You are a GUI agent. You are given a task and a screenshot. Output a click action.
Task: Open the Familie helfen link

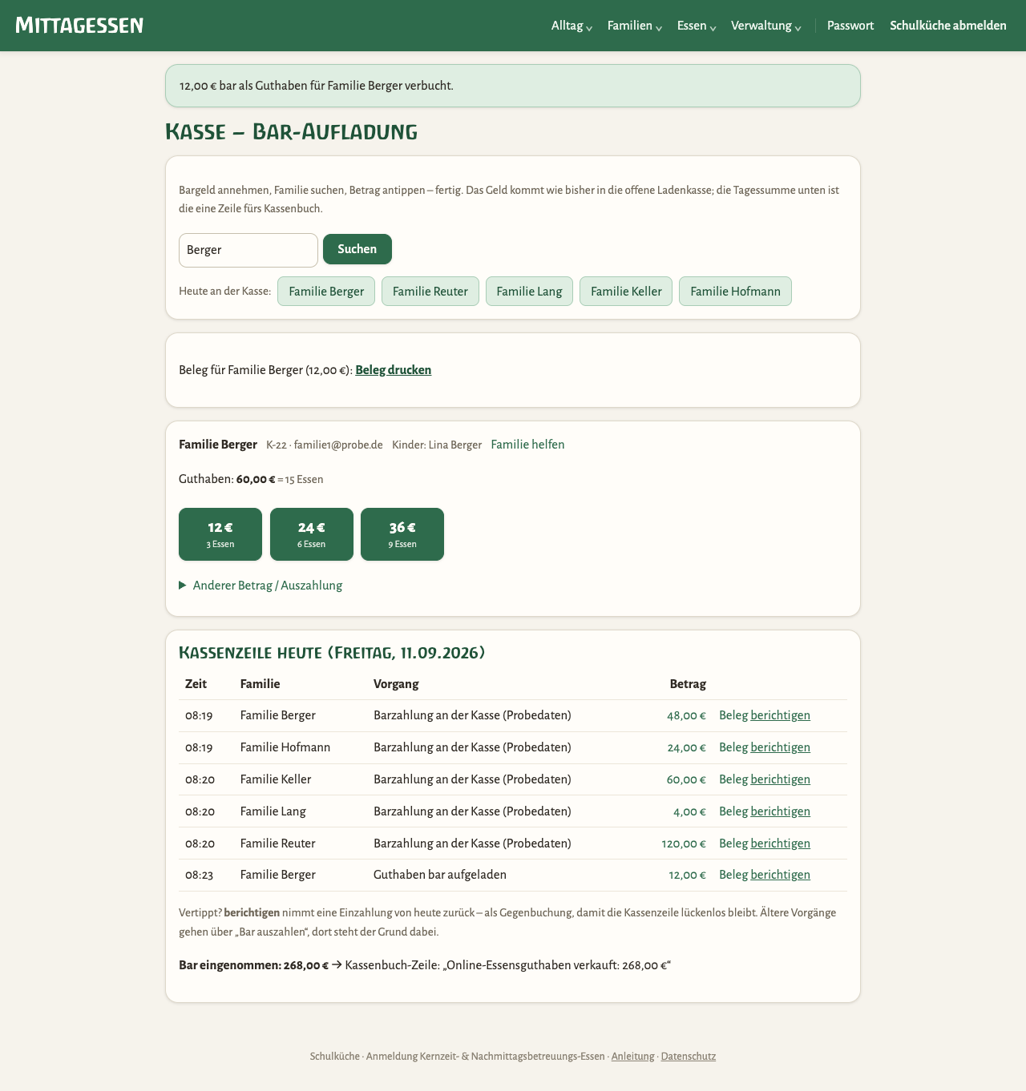click(x=527, y=445)
